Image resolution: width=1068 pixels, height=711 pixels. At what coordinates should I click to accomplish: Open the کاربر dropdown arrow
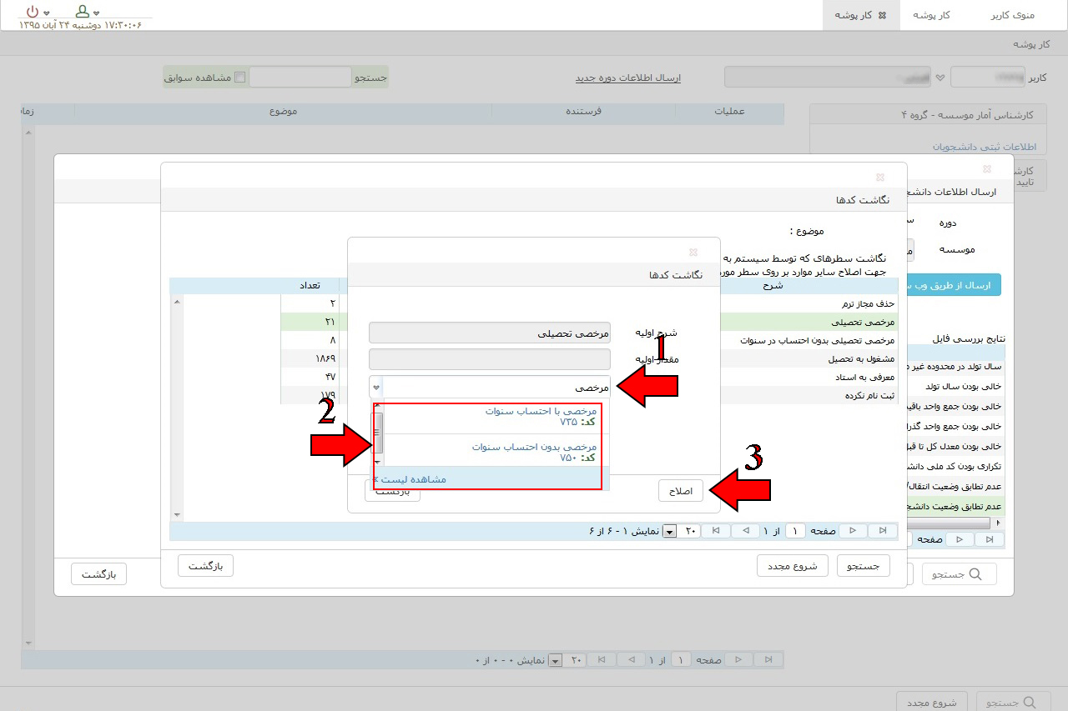pyautogui.click(x=940, y=78)
